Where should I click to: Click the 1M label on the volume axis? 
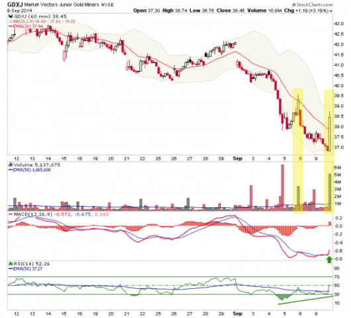click(x=337, y=203)
